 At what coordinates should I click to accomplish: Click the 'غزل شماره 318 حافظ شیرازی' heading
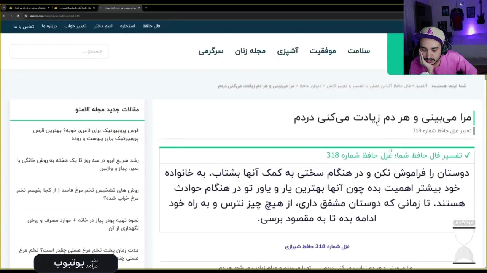[x=317, y=246]
